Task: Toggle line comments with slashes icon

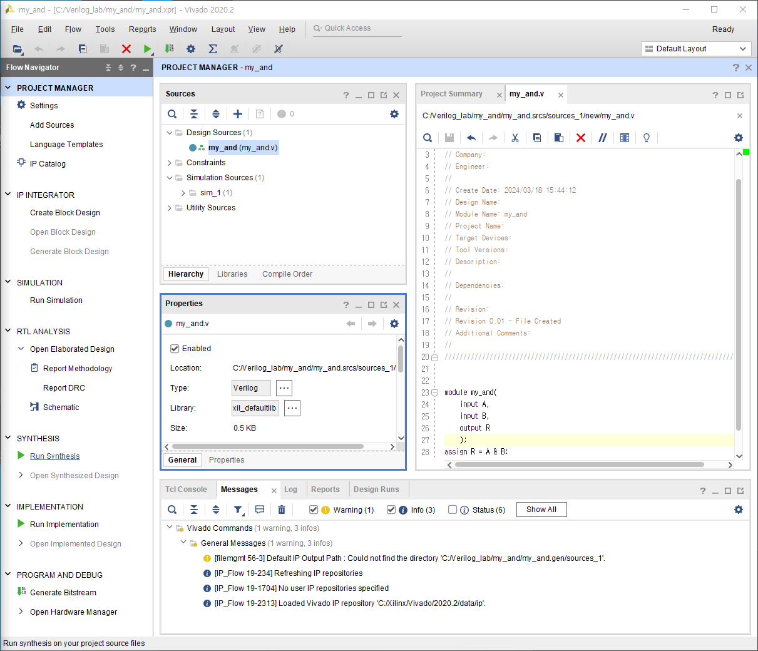Action: point(603,138)
